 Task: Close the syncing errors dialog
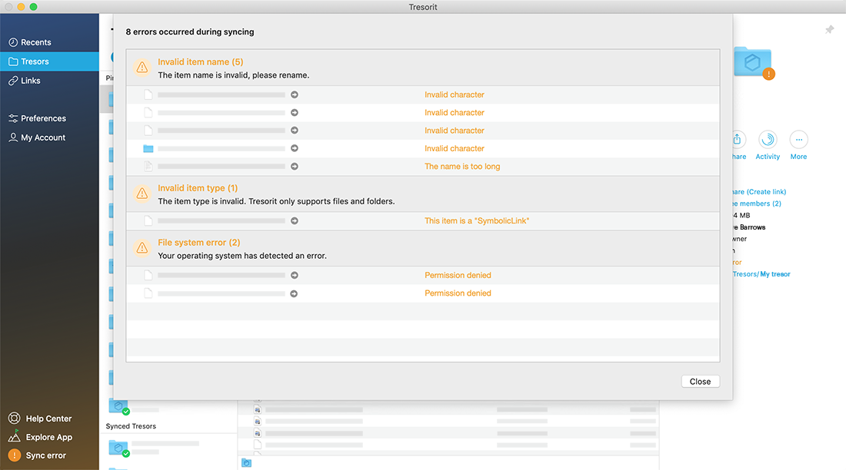point(700,381)
